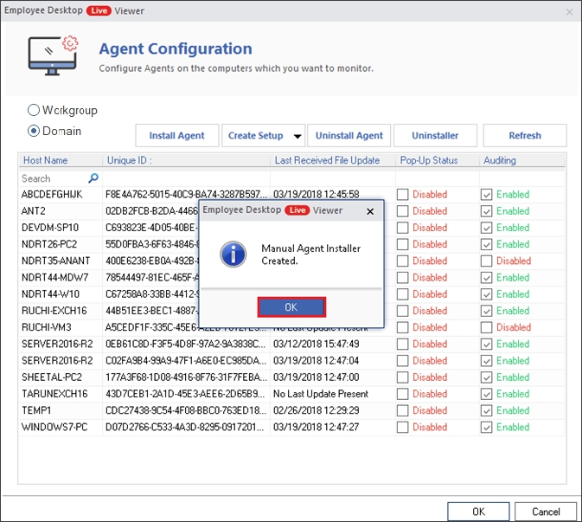Toggle Pop-Up Status checkbox for WINDOWS7-PC
The image size is (582, 522).
[403, 427]
